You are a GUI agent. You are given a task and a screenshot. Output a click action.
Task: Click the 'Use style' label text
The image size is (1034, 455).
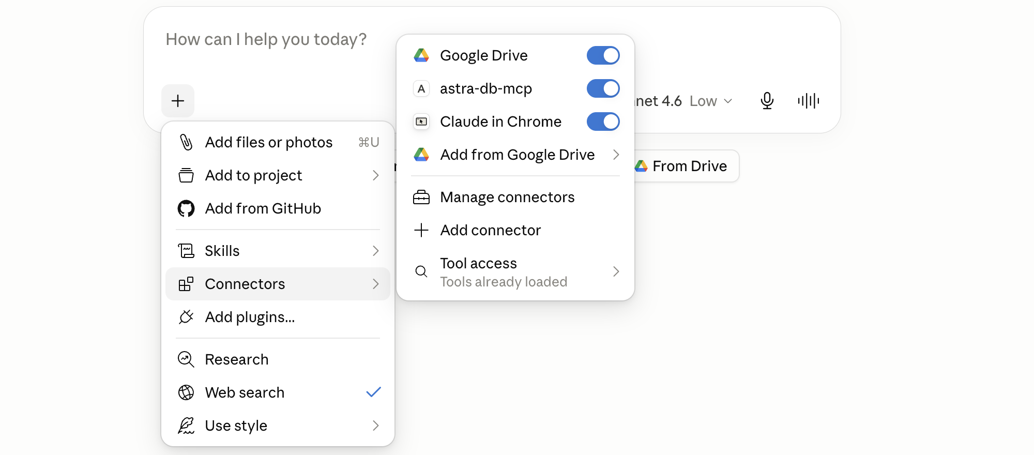236,426
